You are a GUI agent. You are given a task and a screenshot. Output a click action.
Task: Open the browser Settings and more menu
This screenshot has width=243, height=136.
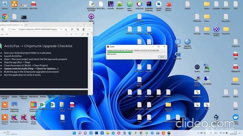(x=90, y=29)
